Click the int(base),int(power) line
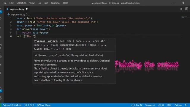Screen dimensions: 190x107 click(x=41, y=26)
